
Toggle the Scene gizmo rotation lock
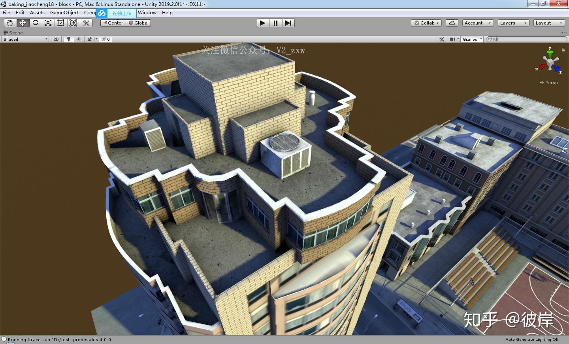coord(563,49)
